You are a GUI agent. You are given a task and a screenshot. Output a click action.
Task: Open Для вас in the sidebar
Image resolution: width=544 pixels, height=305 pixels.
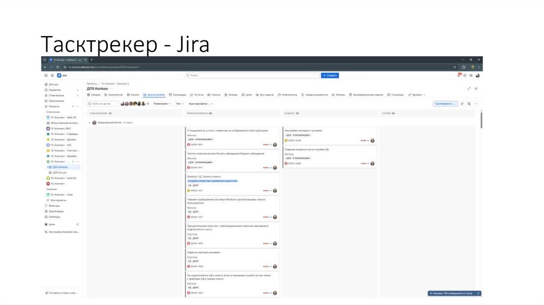click(52, 84)
